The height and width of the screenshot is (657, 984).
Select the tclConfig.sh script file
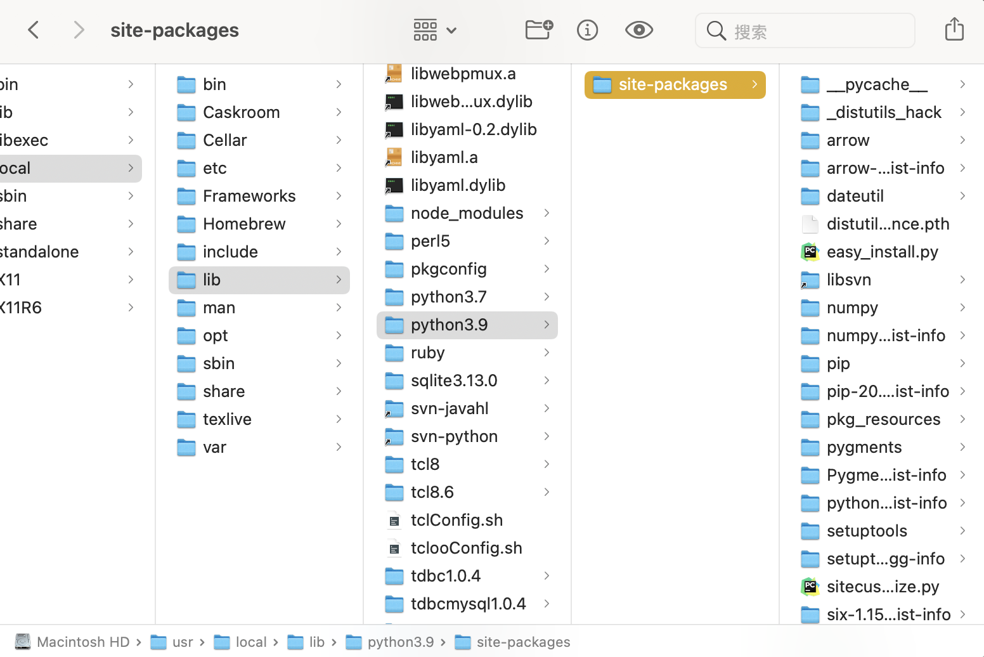[x=456, y=520]
